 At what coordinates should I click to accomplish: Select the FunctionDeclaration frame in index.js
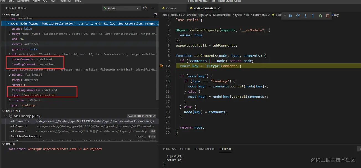pos(80,137)
